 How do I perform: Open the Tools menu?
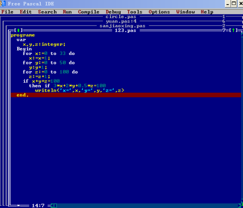135,12
